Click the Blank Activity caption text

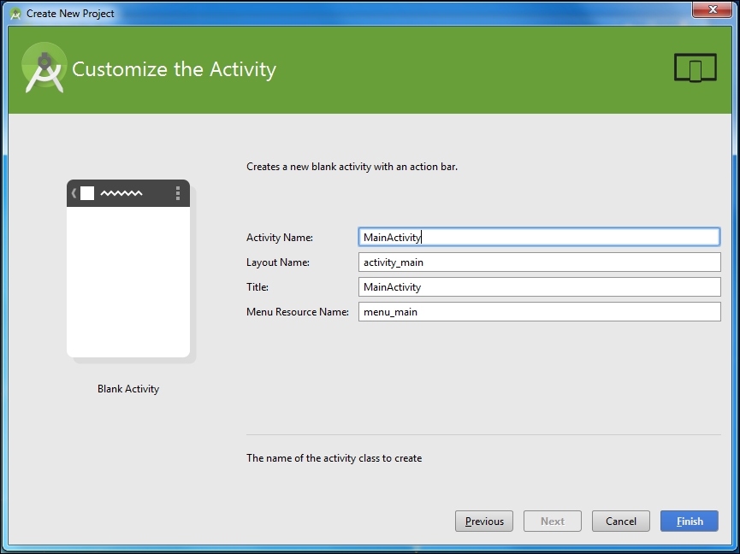click(128, 389)
